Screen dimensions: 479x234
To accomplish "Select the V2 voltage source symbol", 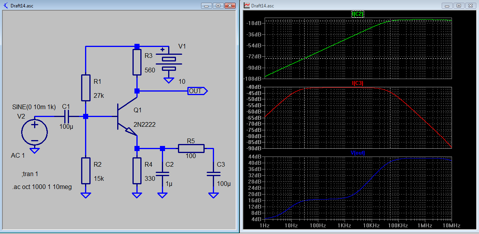I will (x=34, y=132).
